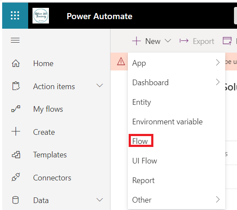Viewport: 237px width, 210px height.
Task: Click the Home house icon
Action: pyautogui.click(x=16, y=63)
